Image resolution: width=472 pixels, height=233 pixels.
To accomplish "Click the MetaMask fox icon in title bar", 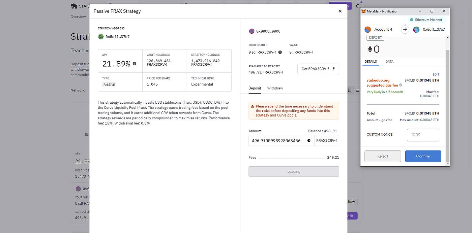I will 363,11.
